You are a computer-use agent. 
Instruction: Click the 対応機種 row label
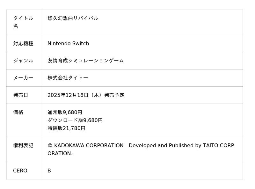click(23, 44)
